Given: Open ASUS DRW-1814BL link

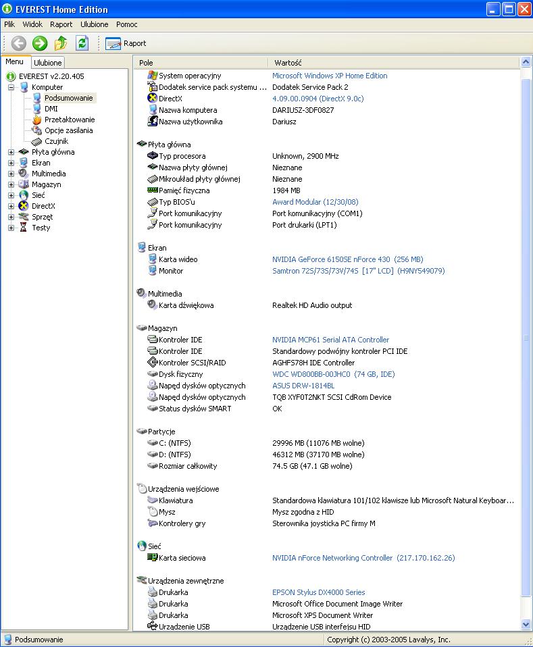Looking at the screenshot, I should (x=303, y=386).
